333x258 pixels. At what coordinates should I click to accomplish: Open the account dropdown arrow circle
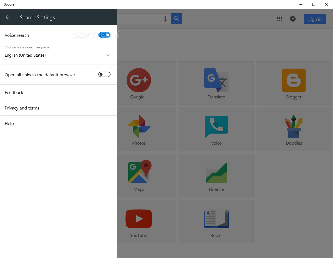(x=293, y=19)
